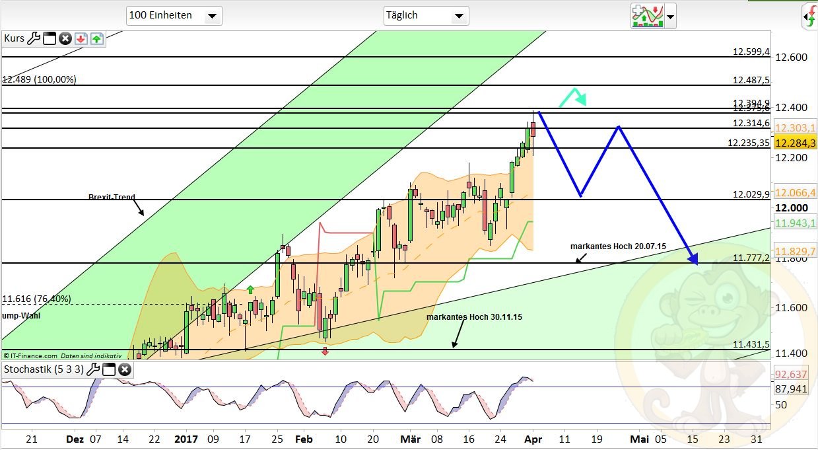
Task: Open the Kurs chart settings wrench
Action: tap(34, 38)
